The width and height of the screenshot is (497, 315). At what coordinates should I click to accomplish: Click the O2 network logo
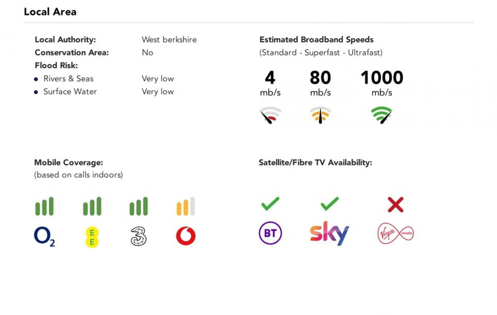[44, 236]
